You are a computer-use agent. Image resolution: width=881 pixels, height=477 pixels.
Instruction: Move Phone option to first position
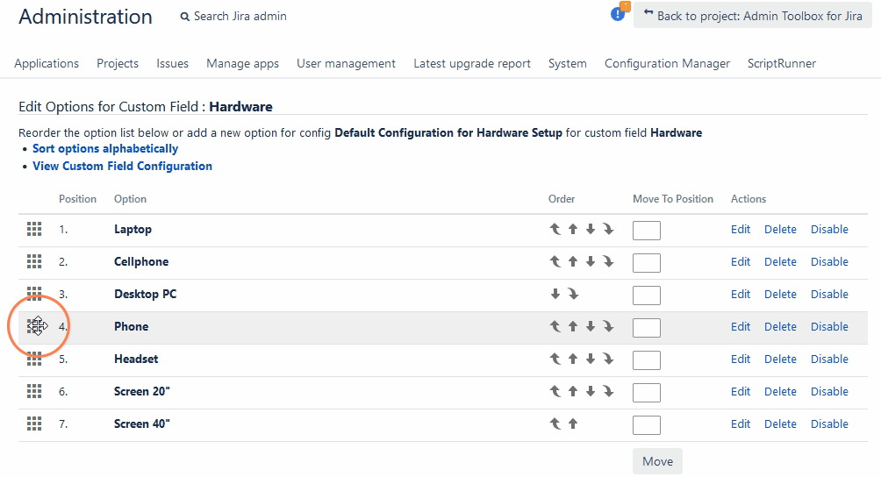[x=555, y=327]
